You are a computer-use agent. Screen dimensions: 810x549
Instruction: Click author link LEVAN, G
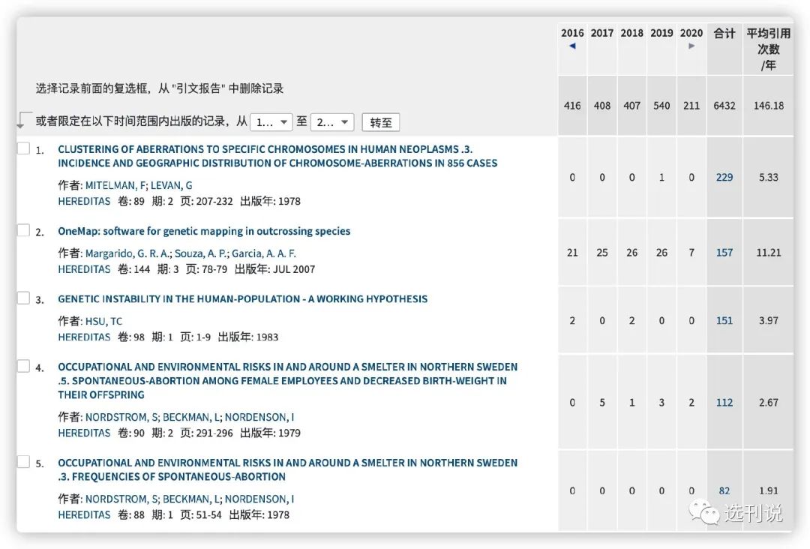[x=172, y=185]
